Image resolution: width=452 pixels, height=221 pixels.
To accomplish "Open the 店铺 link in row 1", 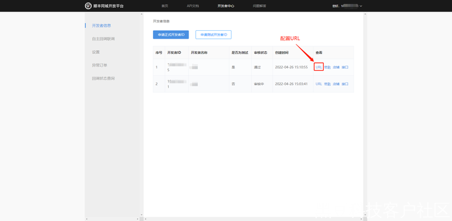I will [336, 67].
